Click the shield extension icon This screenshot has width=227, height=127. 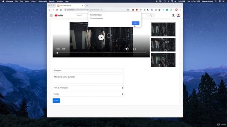(x=159, y=10)
